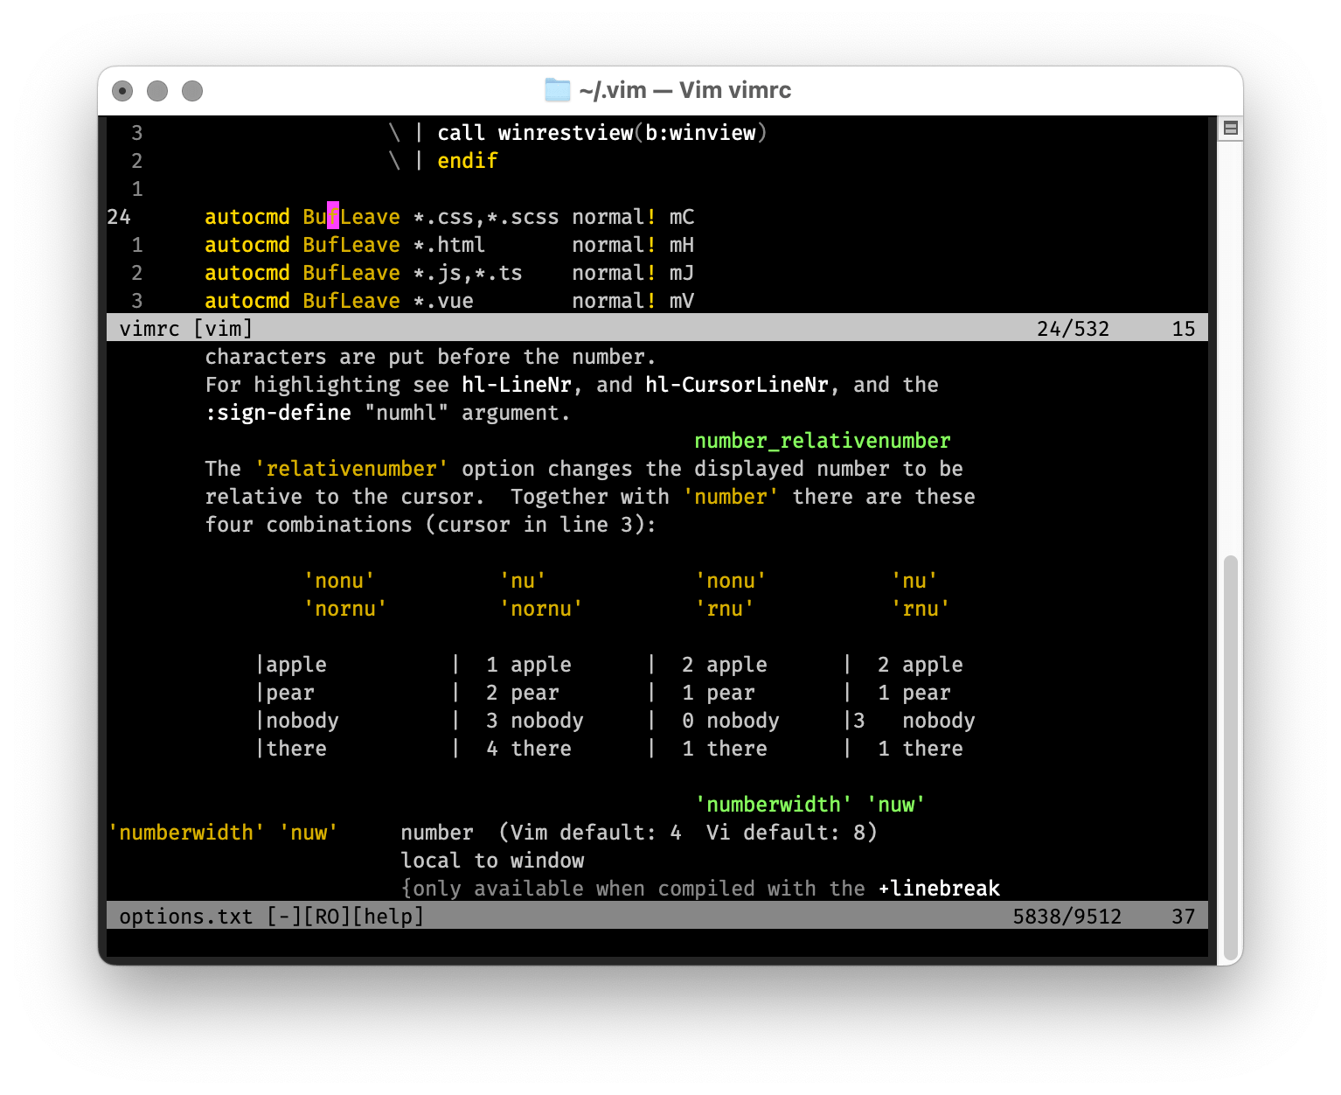Click the 24/532 position indicator
Image resolution: width=1341 pixels, height=1095 pixels.
click(x=1073, y=328)
